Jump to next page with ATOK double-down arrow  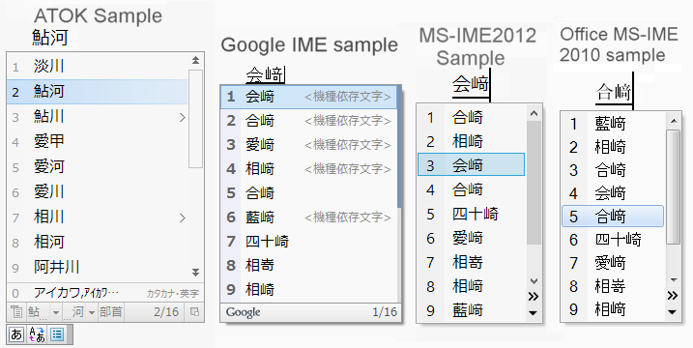195,272
